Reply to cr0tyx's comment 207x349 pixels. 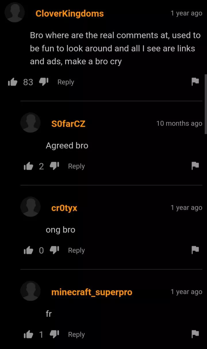(x=76, y=250)
